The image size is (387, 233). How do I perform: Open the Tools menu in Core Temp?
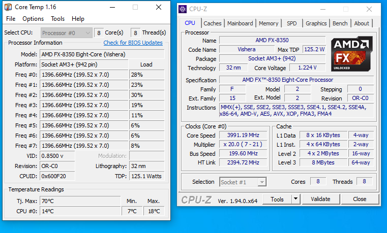[57, 19]
